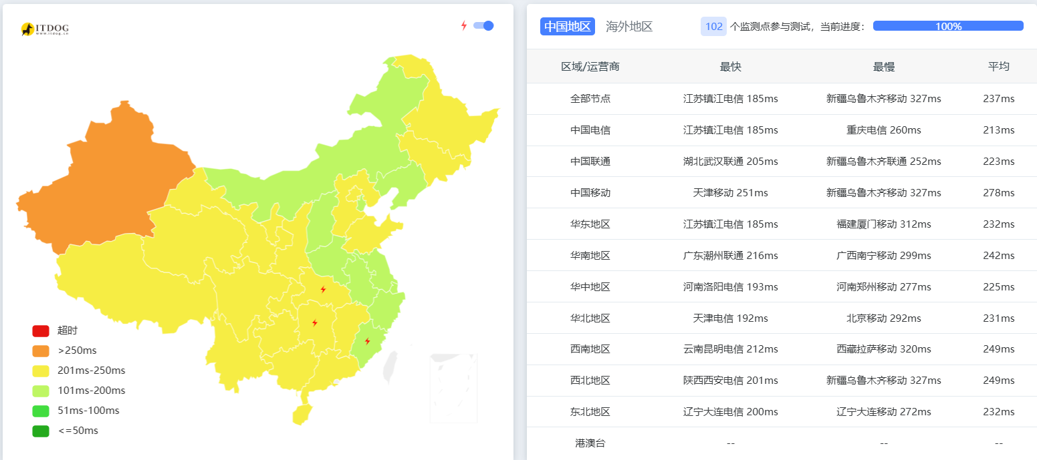
Task: Click the 平均 column header
Action: [999, 67]
